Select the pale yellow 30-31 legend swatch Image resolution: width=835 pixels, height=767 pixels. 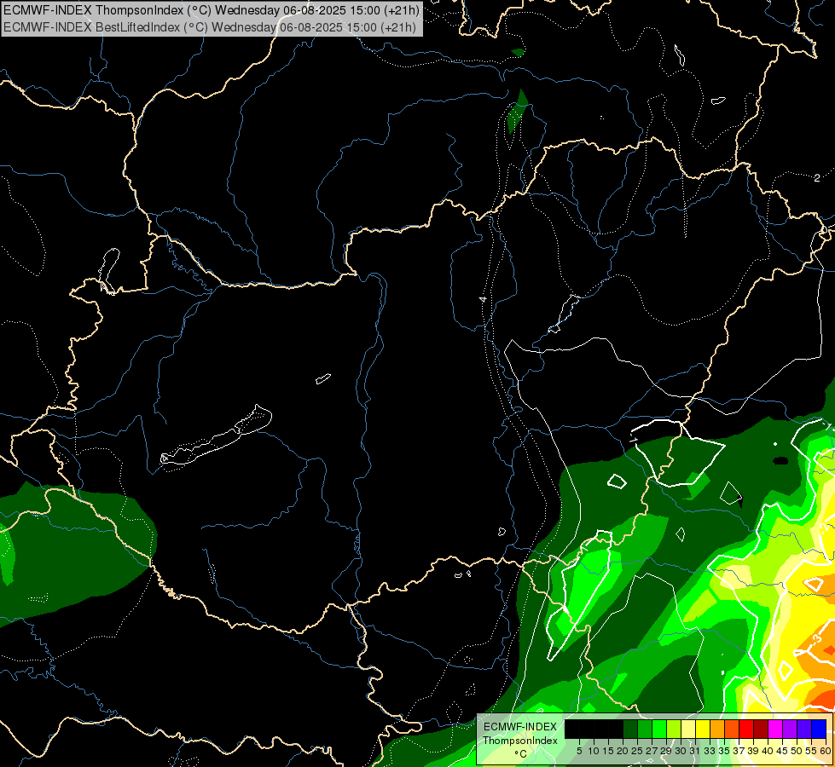click(x=688, y=729)
